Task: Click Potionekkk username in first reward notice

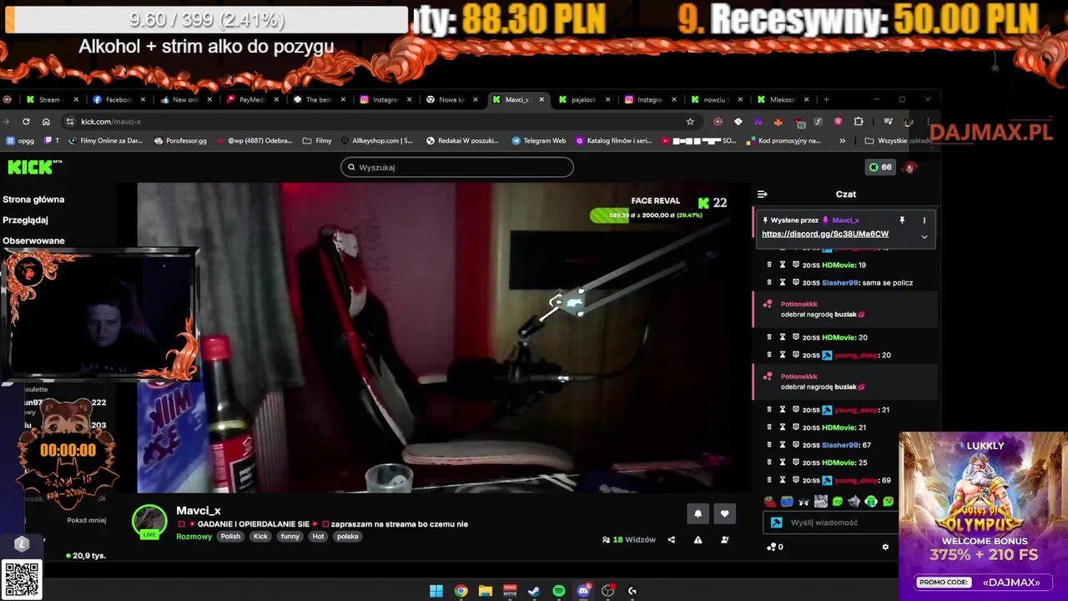Action: (x=798, y=304)
